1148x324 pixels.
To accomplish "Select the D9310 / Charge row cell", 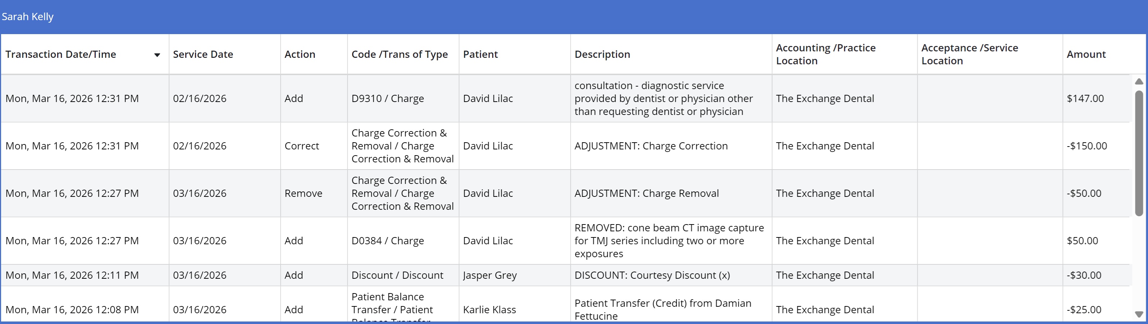I will pyautogui.click(x=387, y=98).
